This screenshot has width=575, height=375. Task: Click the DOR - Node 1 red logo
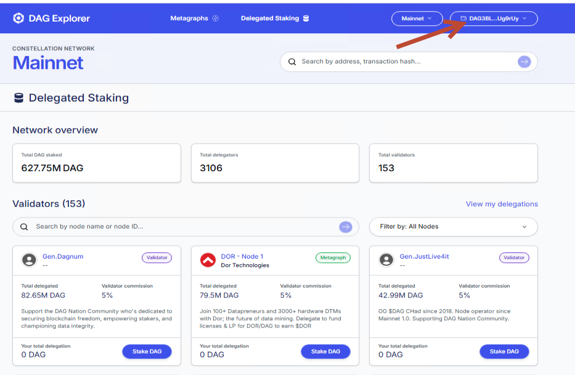[208, 260]
